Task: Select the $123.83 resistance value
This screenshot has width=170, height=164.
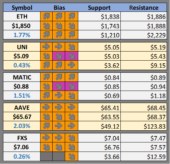Action: coord(154,126)
